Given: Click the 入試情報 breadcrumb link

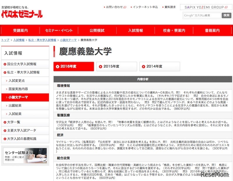Looking at the screenshot, I should (x=19, y=40).
